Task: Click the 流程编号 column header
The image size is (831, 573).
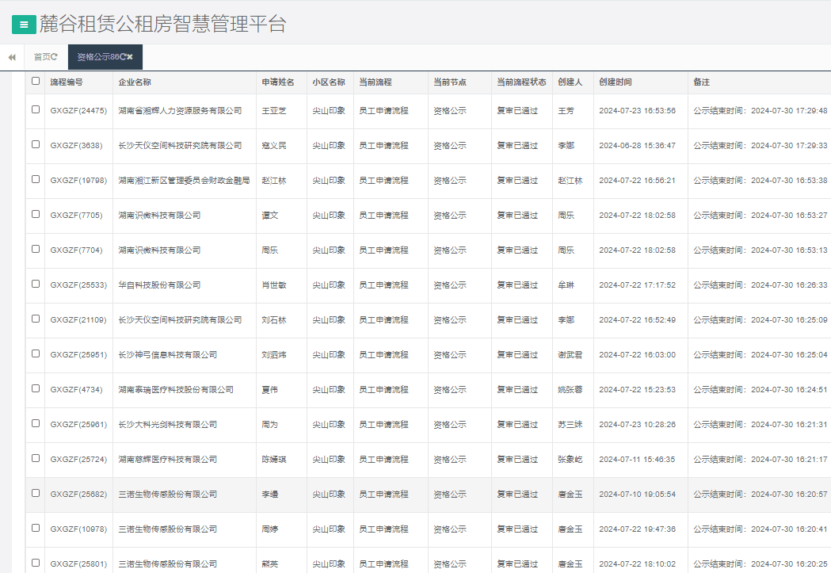Action: click(x=67, y=82)
